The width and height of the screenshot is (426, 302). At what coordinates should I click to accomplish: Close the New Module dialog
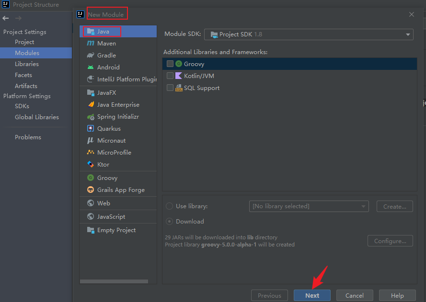412,14
